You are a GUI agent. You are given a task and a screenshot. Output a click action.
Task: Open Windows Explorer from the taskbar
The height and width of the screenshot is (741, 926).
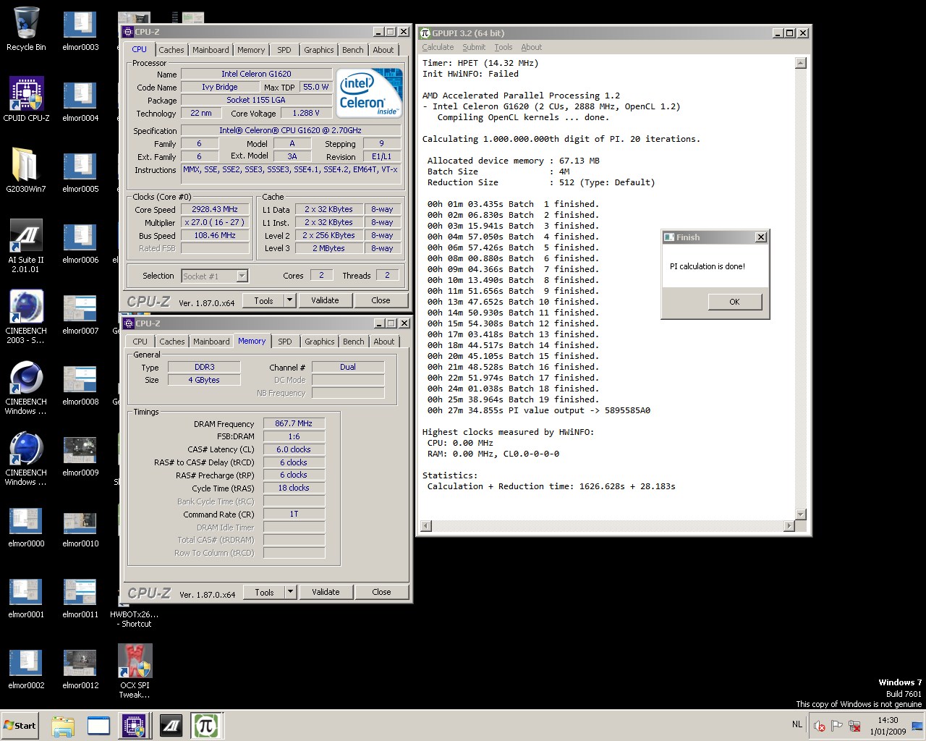63,726
